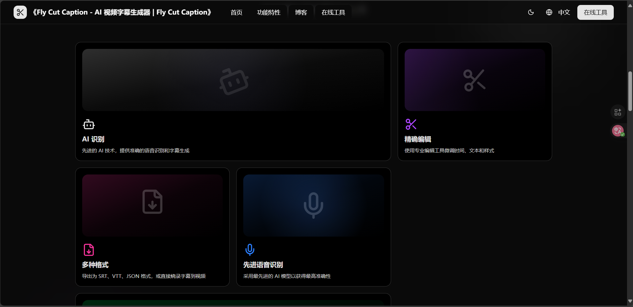
Task: Select the 中文 language label
Action: (x=564, y=12)
